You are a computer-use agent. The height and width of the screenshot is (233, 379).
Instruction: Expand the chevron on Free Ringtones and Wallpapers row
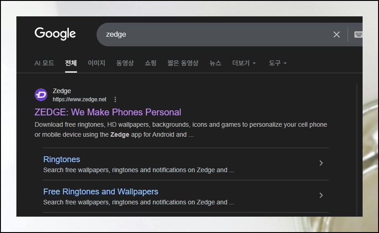click(x=321, y=195)
